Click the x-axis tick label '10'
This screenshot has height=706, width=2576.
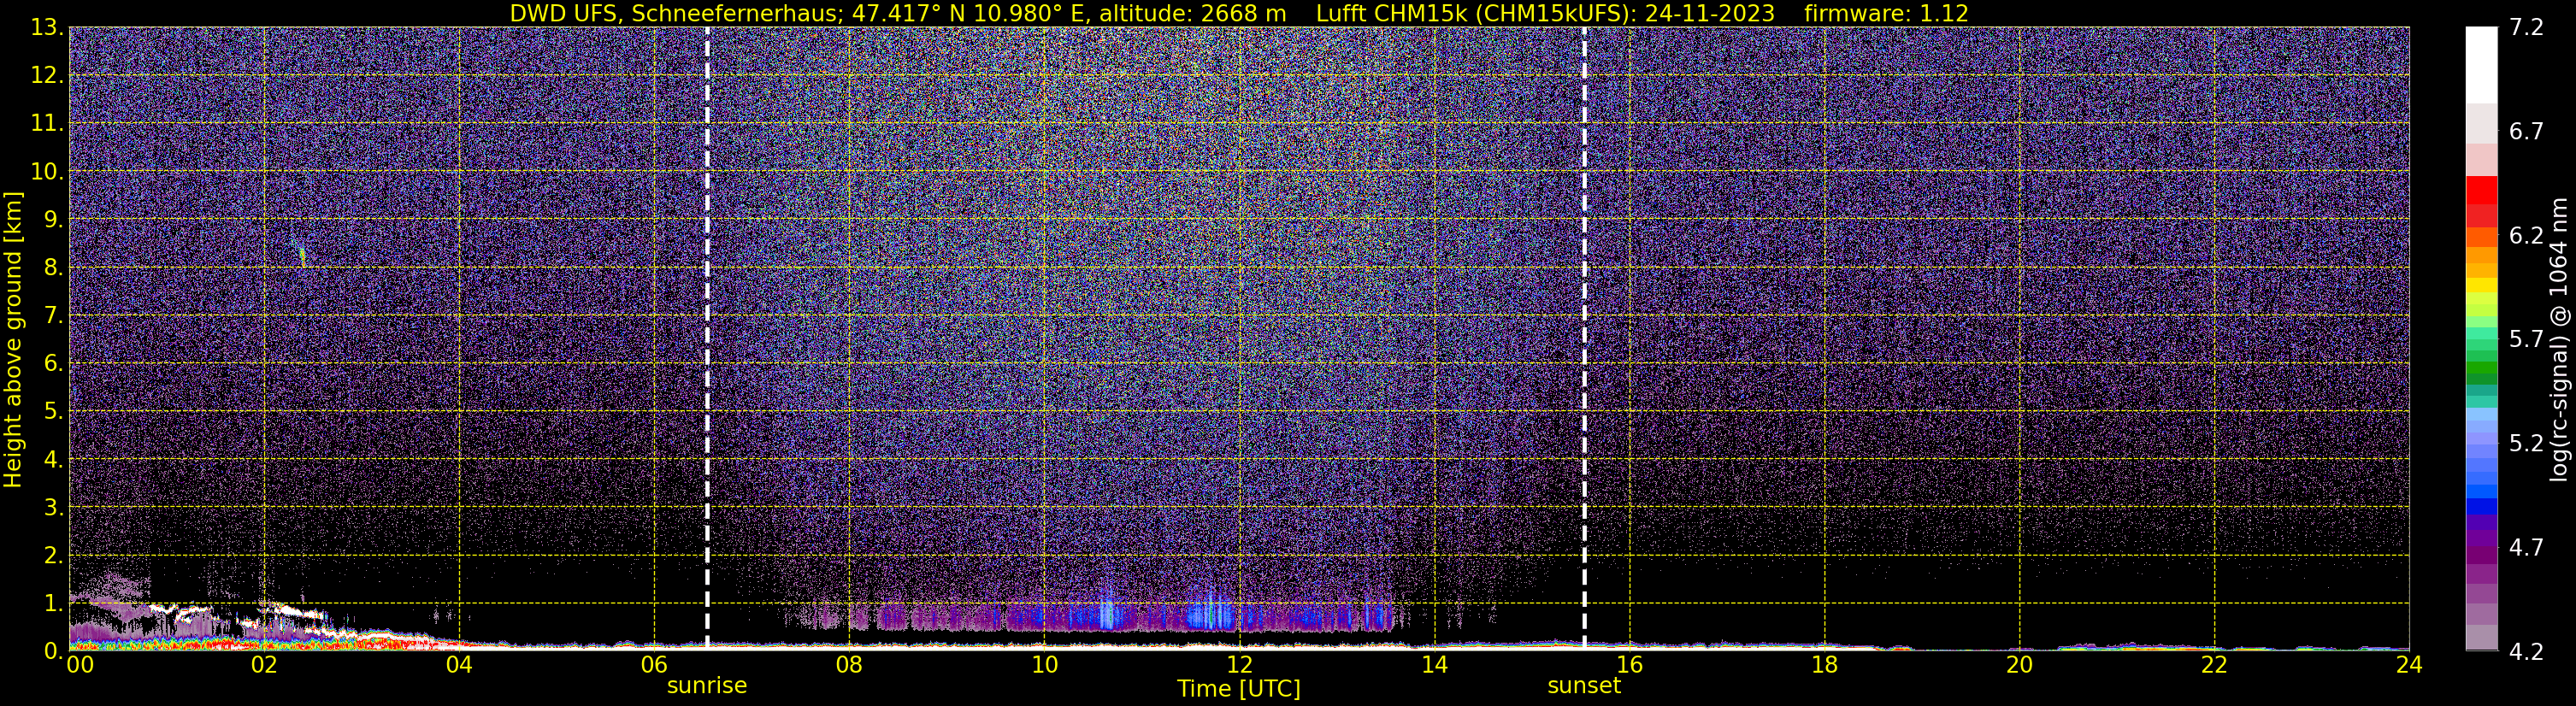(x=1044, y=665)
